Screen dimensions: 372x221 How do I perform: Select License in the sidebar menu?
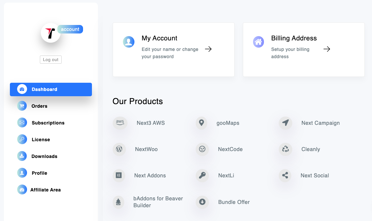point(41,140)
